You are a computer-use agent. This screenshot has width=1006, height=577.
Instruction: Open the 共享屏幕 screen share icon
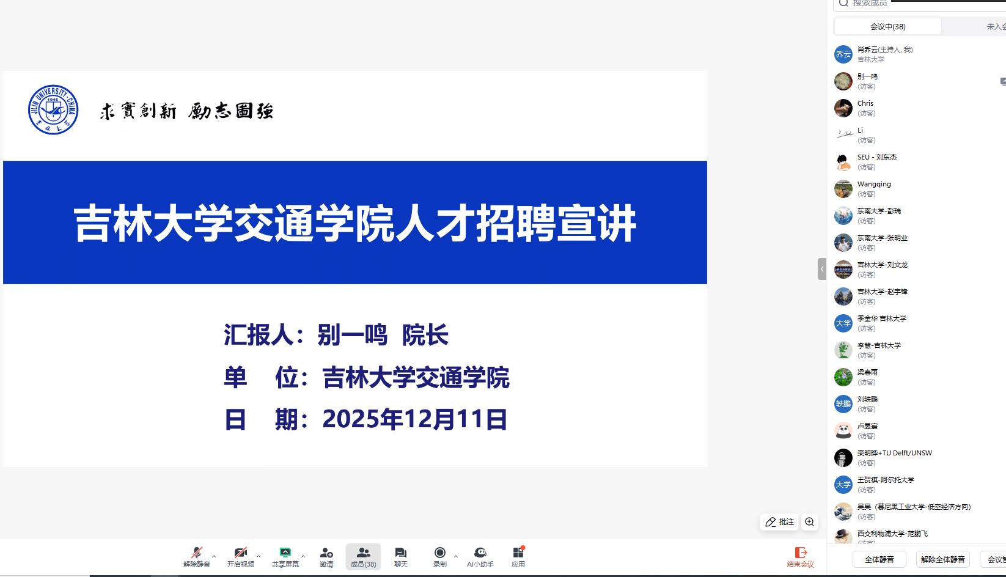point(285,553)
